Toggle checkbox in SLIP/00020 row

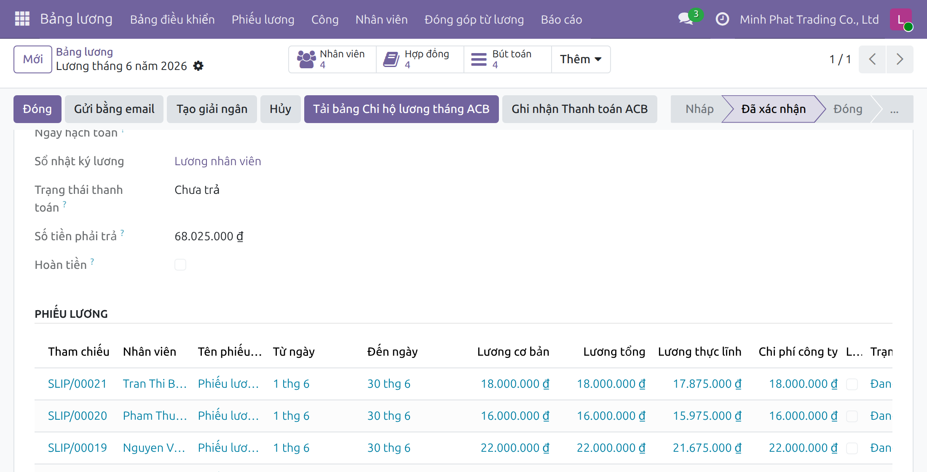(852, 416)
